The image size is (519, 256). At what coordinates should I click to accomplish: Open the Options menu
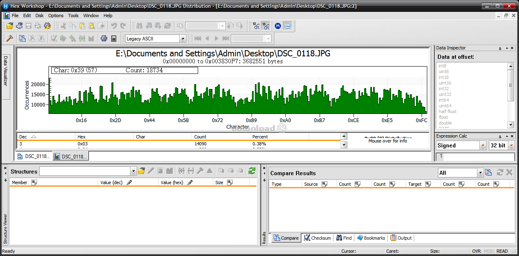pyautogui.click(x=56, y=16)
